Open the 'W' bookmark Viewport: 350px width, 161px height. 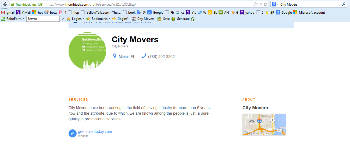point(202,12)
